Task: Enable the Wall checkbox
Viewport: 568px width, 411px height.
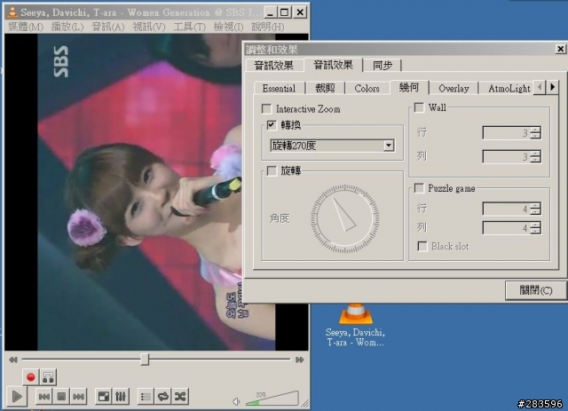Action: [x=419, y=107]
